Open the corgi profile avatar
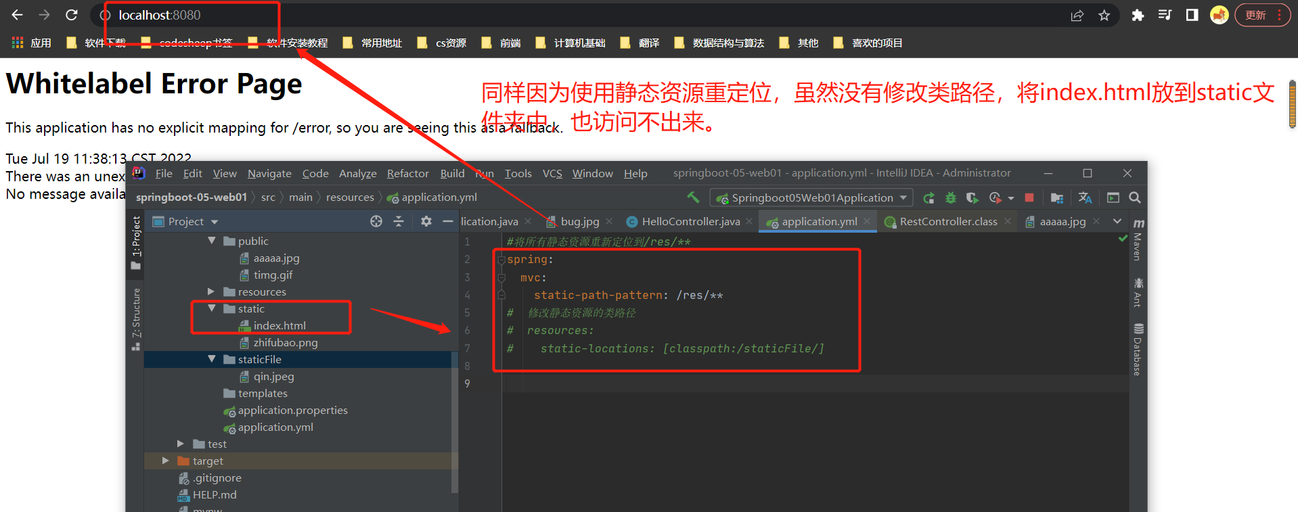Screen dimensions: 1298x512 [x=1219, y=15]
